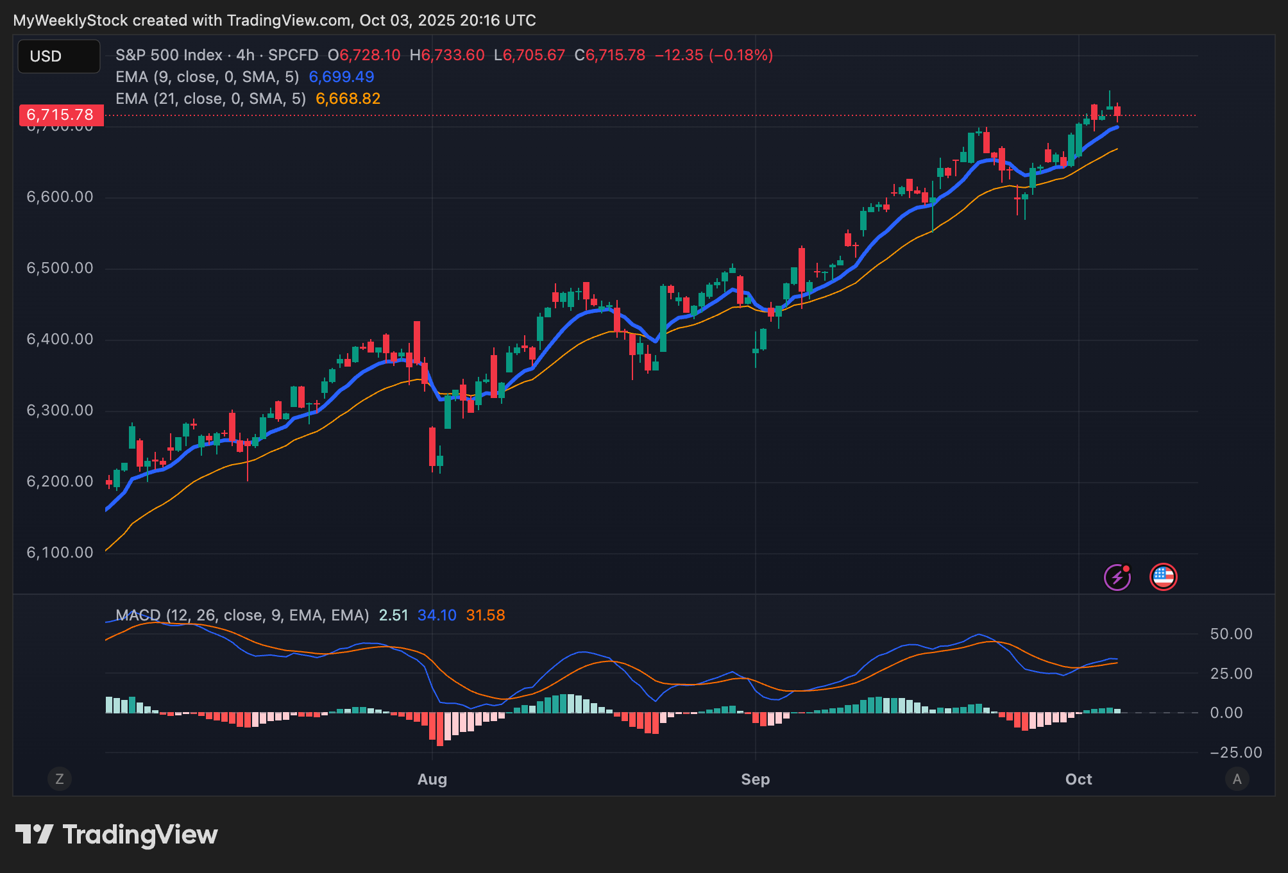Click the EMA 9 indicator legend
1288x873 pixels.
pyautogui.click(x=207, y=77)
